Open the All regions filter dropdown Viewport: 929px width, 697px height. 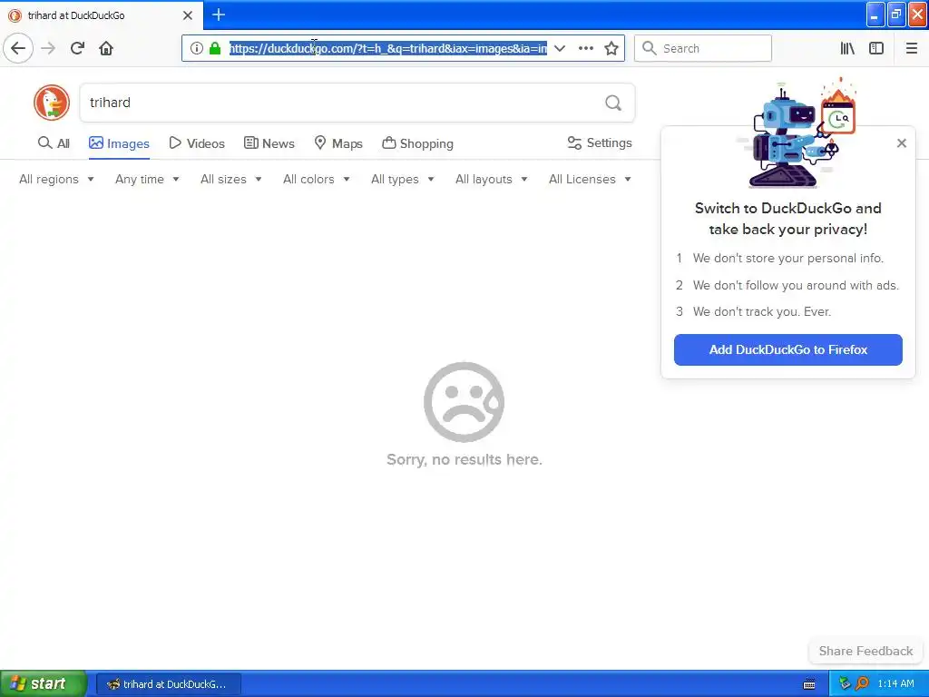pos(56,179)
